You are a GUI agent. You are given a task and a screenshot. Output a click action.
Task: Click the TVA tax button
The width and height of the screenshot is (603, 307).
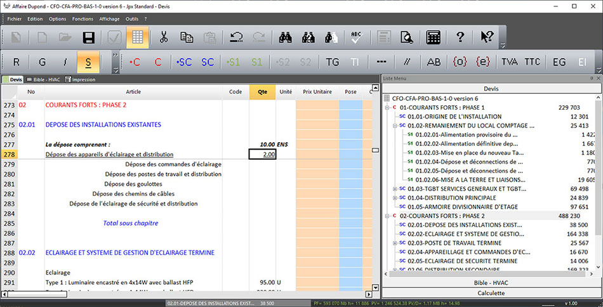tap(509, 62)
